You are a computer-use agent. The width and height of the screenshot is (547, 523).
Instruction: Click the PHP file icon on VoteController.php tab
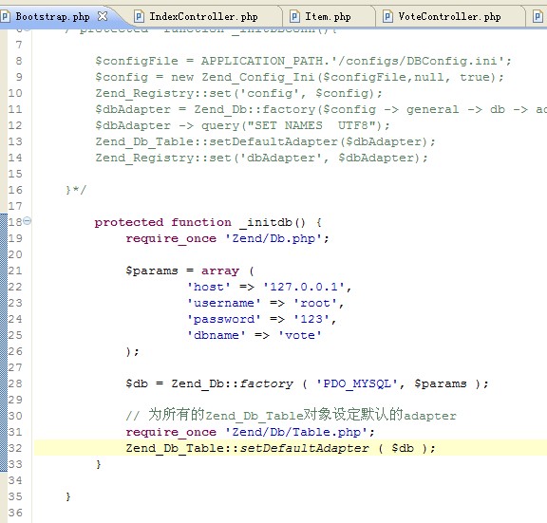pos(387,16)
